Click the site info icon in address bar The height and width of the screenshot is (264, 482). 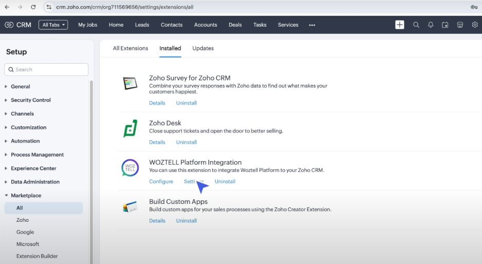point(49,7)
